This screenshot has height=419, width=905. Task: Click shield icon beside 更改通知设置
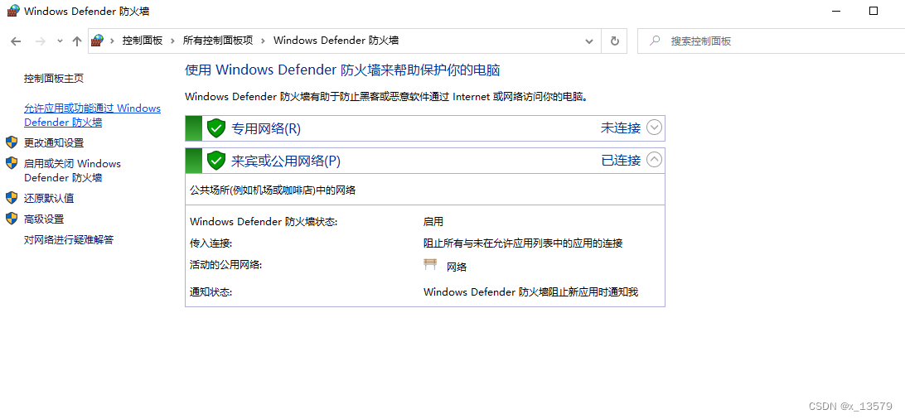[12, 142]
